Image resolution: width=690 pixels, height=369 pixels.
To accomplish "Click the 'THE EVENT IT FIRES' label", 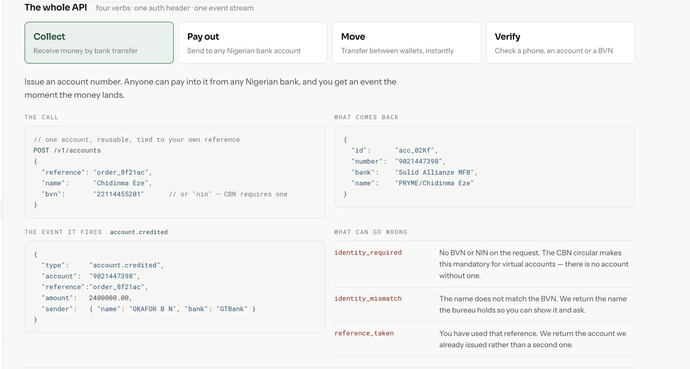I will point(63,232).
